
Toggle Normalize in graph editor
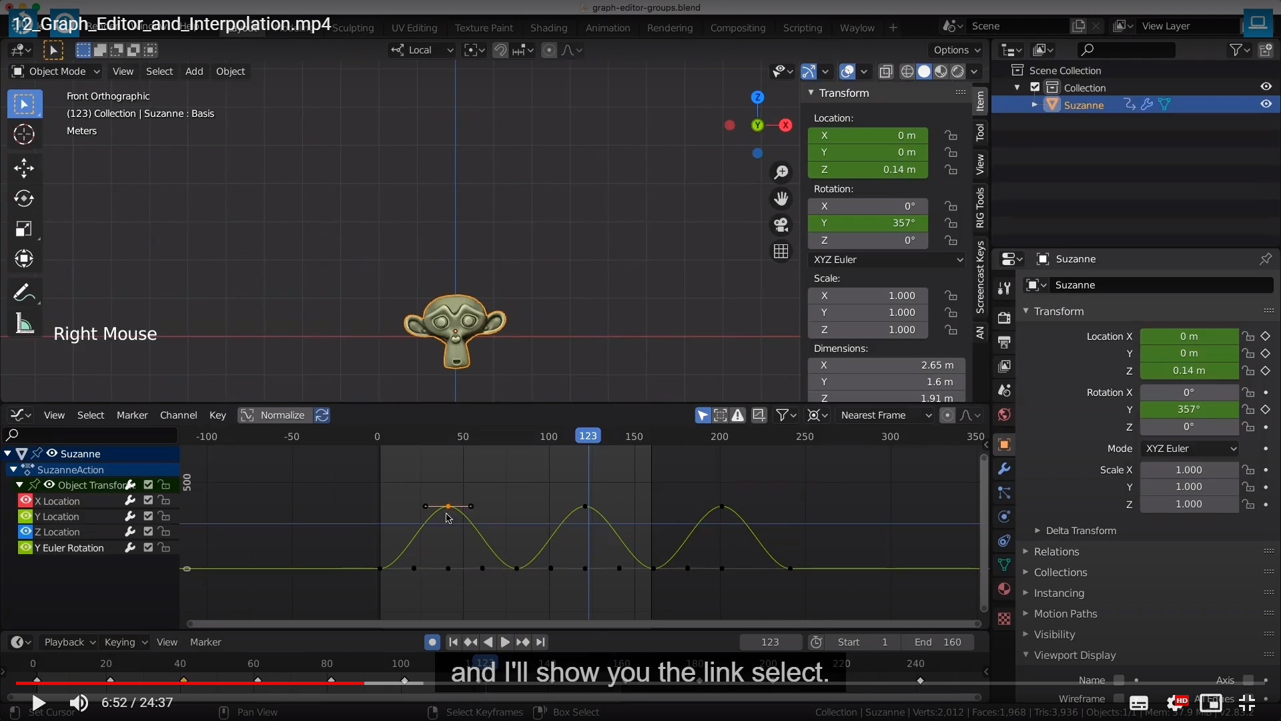point(274,415)
